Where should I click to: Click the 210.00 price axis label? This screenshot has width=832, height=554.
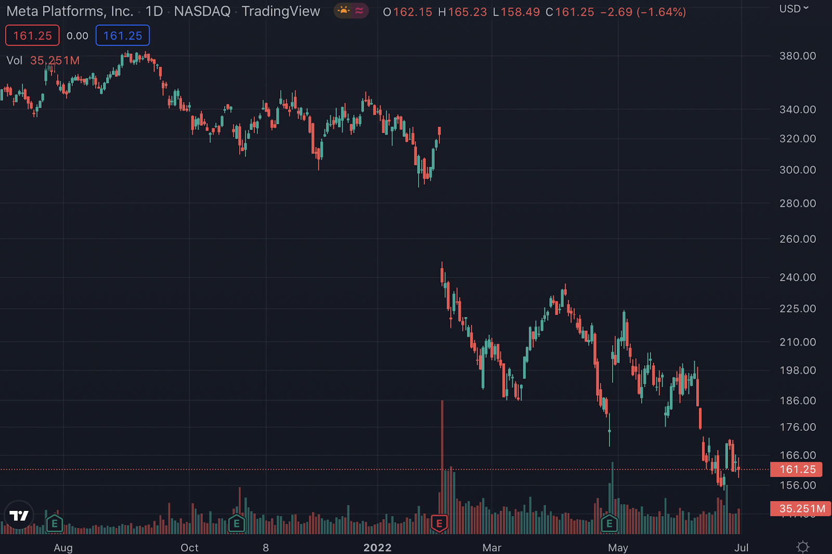798,341
